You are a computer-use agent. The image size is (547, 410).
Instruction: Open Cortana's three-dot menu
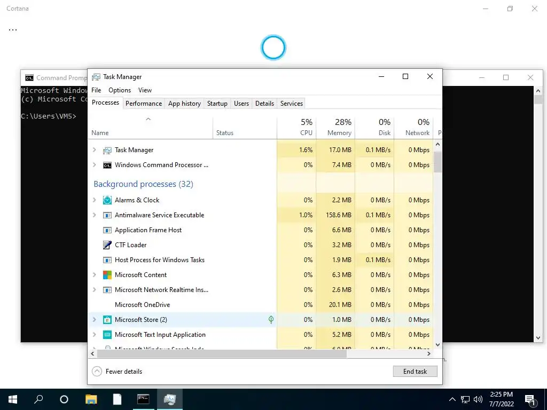pos(13,30)
